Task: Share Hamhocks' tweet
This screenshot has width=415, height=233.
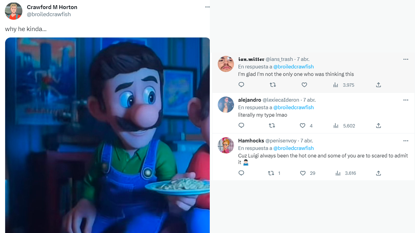Action: tap(378, 173)
